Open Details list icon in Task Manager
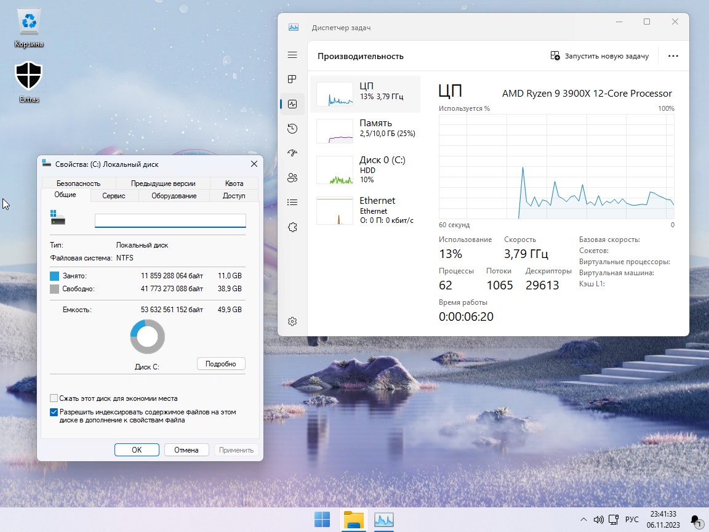Image resolution: width=709 pixels, height=532 pixels. (292, 202)
